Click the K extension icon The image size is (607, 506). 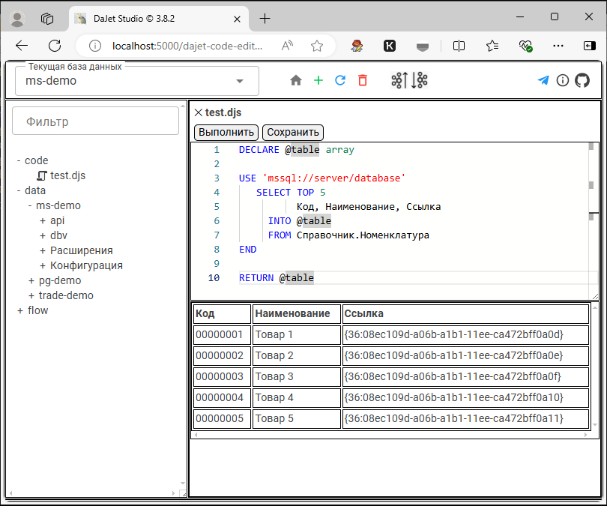pyautogui.click(x=390, y=46)
